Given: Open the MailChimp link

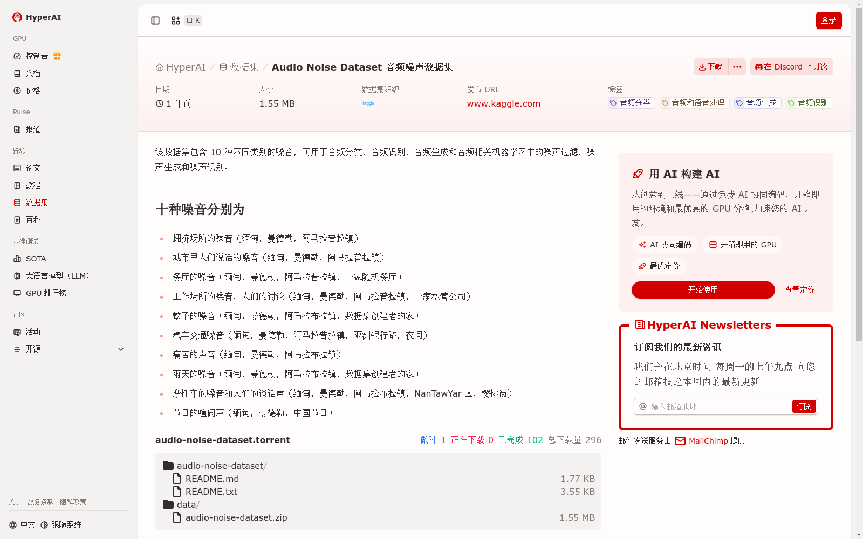Looking at the screenshot, I should click(x=701, y=441).
